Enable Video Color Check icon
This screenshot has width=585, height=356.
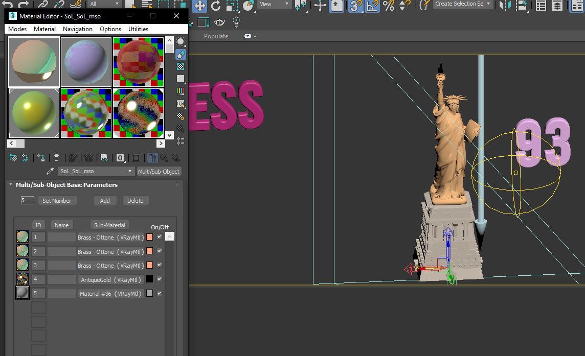pos(181,91)
